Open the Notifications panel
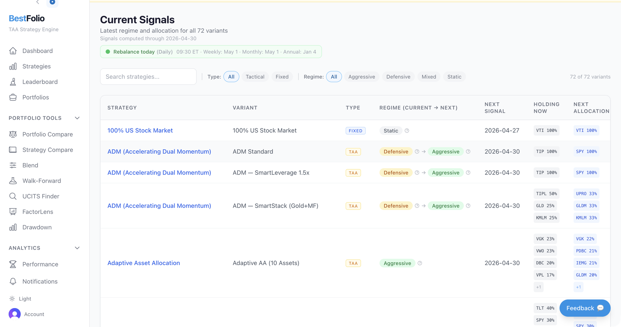Viewport: 621px width, 327px height. 40,281
